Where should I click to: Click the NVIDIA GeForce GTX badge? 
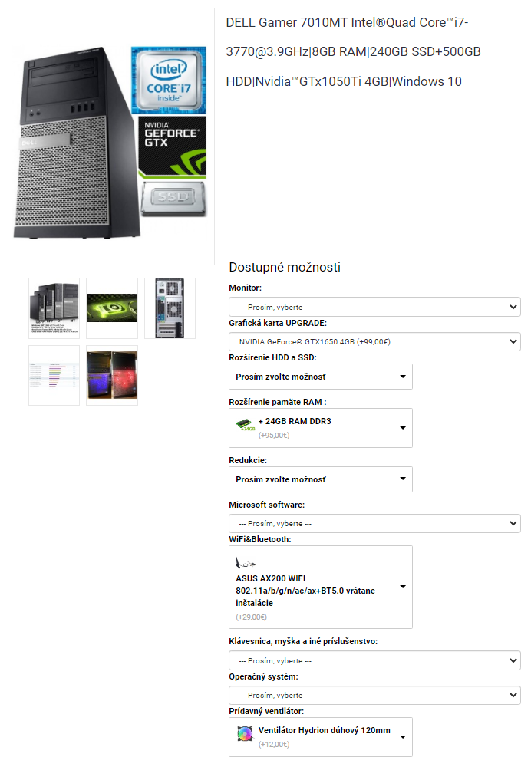(x=172, y=147)
